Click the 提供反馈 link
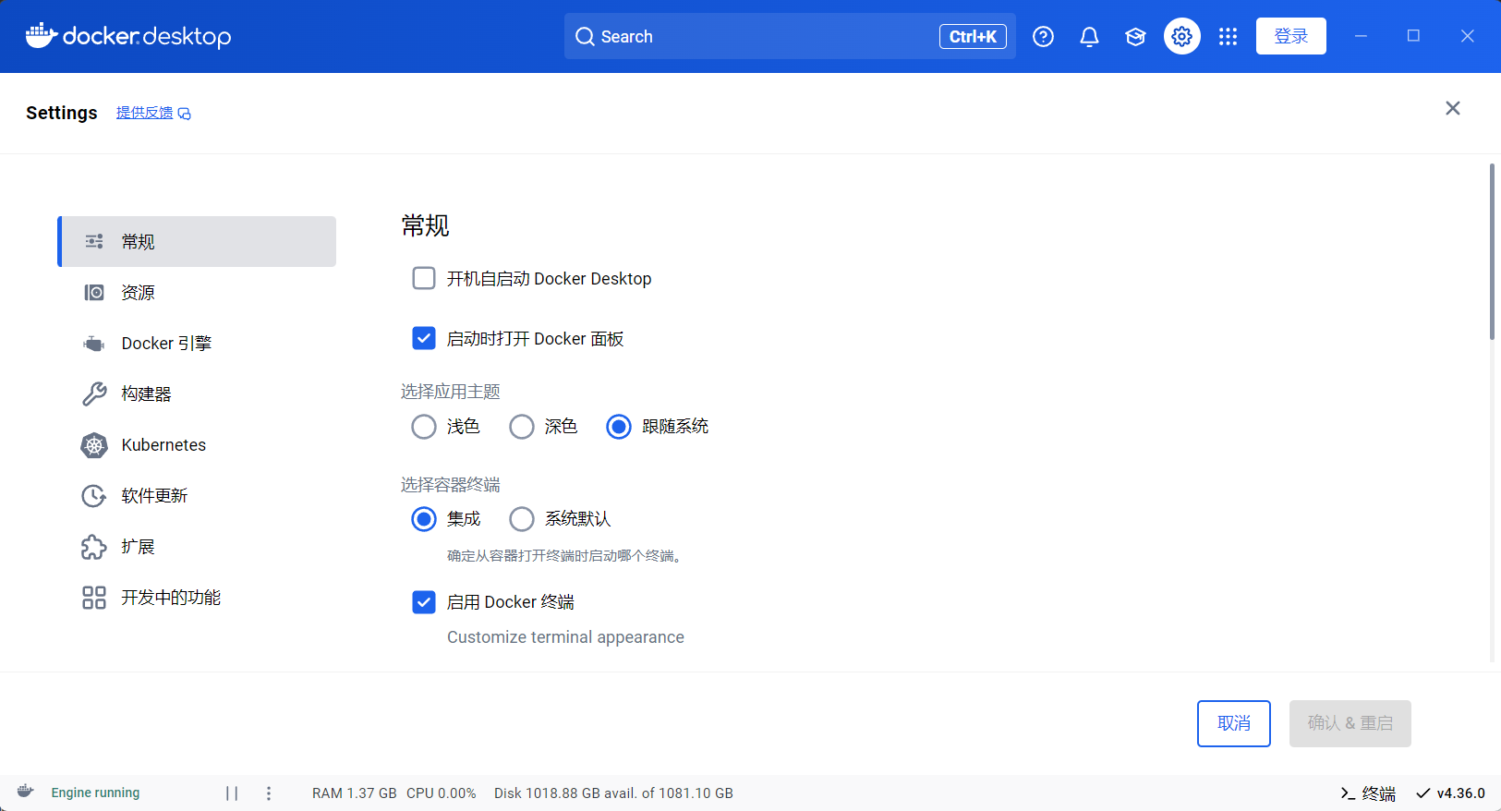Viewport: 1501px width, 811px height. (x=145, y=113)
